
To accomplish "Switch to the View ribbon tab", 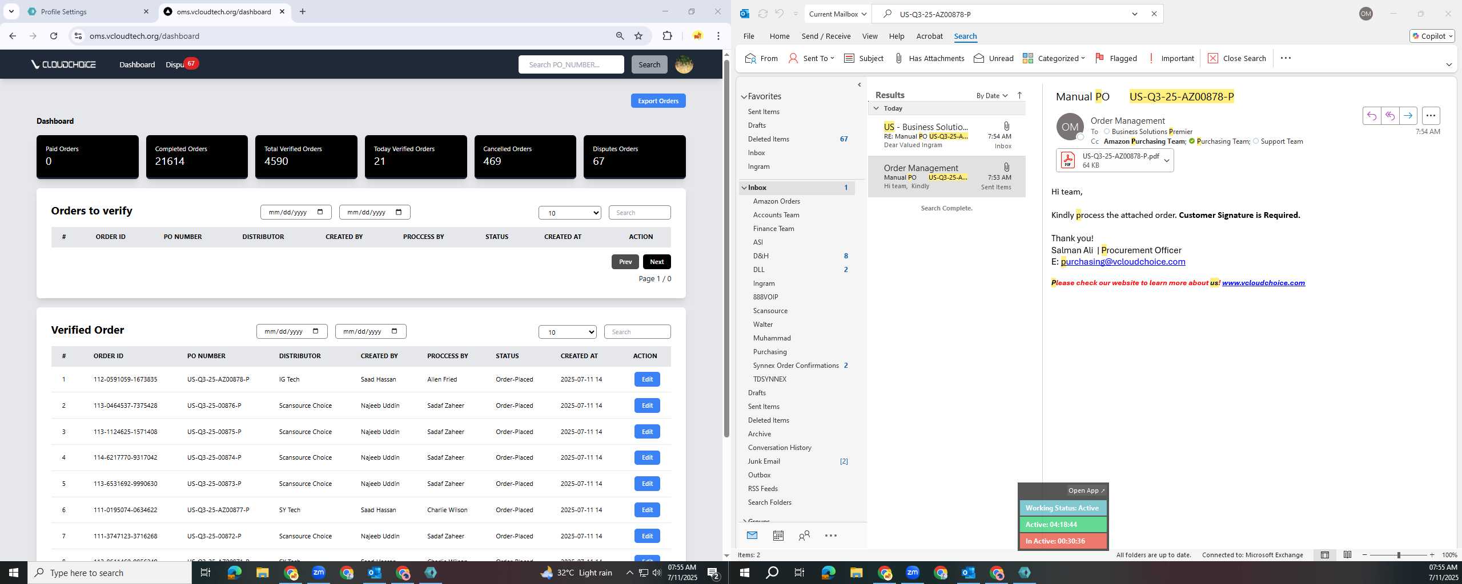I will pyautogui.click(x=869, y=36).
